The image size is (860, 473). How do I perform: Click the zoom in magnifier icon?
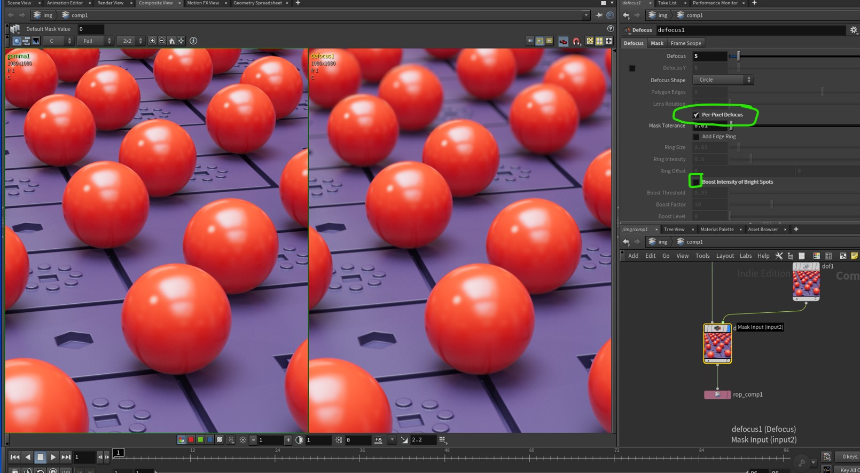coord(152,41)
